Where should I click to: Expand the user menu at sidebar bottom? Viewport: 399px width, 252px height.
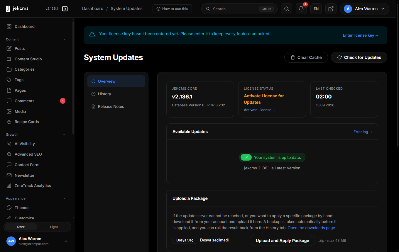point(66,241)
